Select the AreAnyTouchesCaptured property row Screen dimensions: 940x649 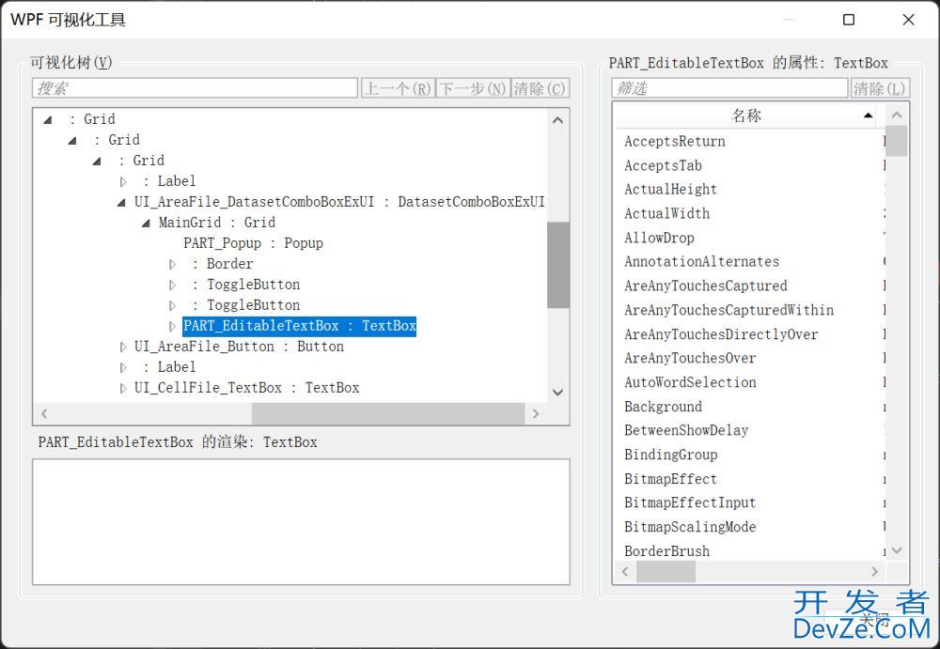click(750, 286)
